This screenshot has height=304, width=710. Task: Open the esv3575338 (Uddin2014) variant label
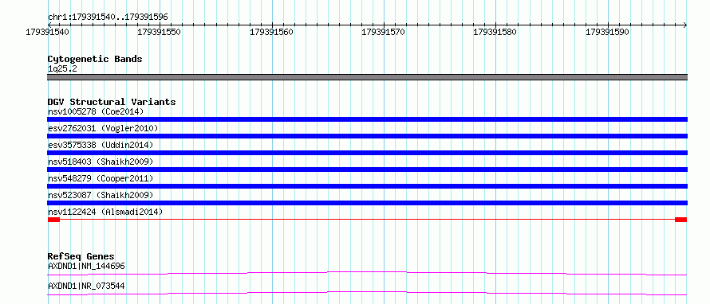click(x=101, y=145)
